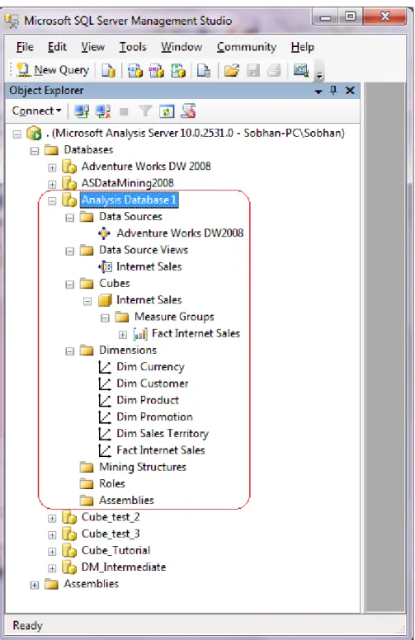The height and width of the screenshot is (640, 415).
Task: Select the Roles folder
Action: coord(112,483)
